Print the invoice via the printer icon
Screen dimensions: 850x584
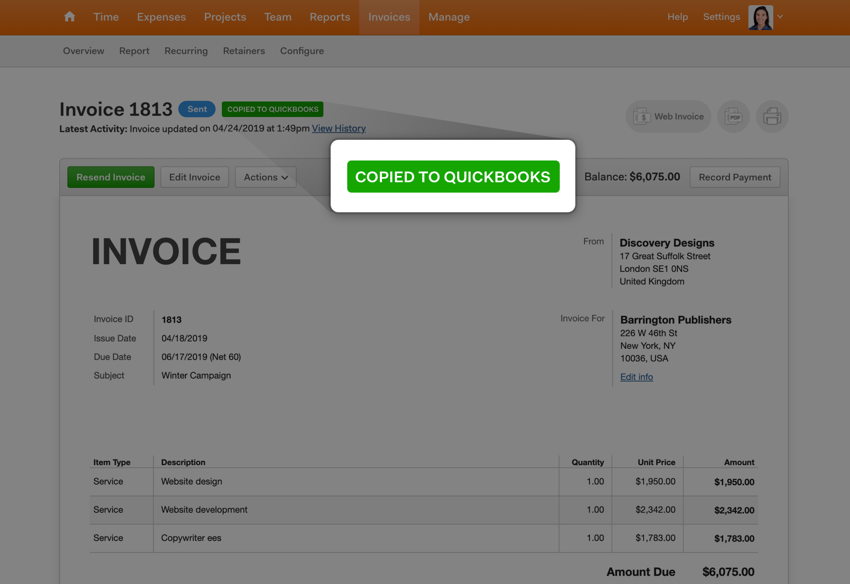tap(772, 116)
